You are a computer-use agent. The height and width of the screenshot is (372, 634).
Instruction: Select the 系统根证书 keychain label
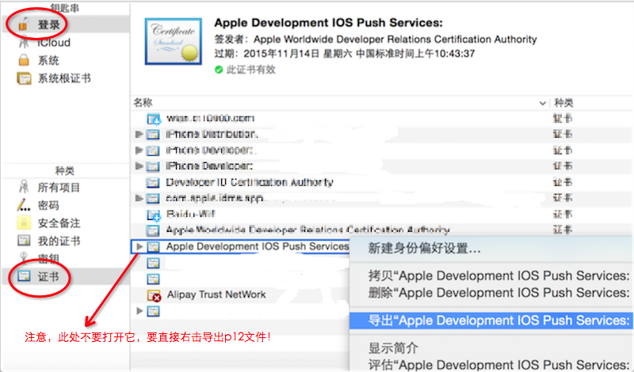click(x=64, y=78)
